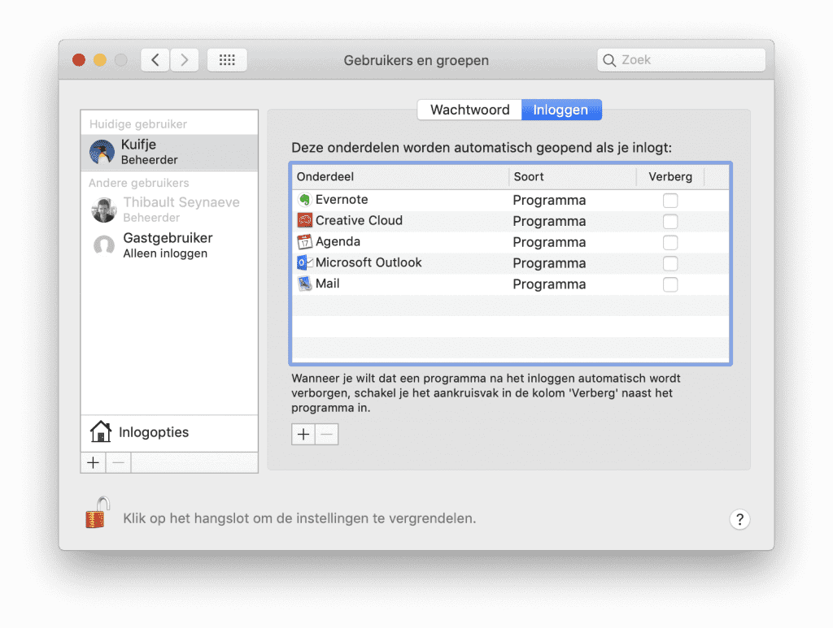This screenshot has height=628, width=833.
Task: Sort by the Soort column header
Action: coord(573,176)
